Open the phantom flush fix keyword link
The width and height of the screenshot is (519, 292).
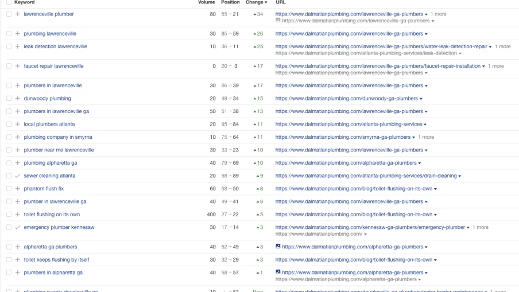44,189
